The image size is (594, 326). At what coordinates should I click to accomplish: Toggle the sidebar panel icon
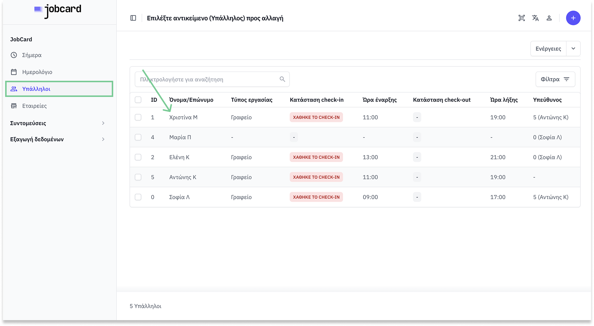133,18
